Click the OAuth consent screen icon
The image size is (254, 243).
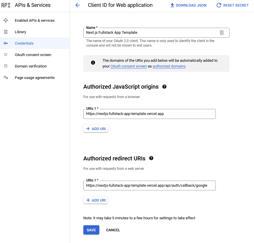click(x=6, y=55)
